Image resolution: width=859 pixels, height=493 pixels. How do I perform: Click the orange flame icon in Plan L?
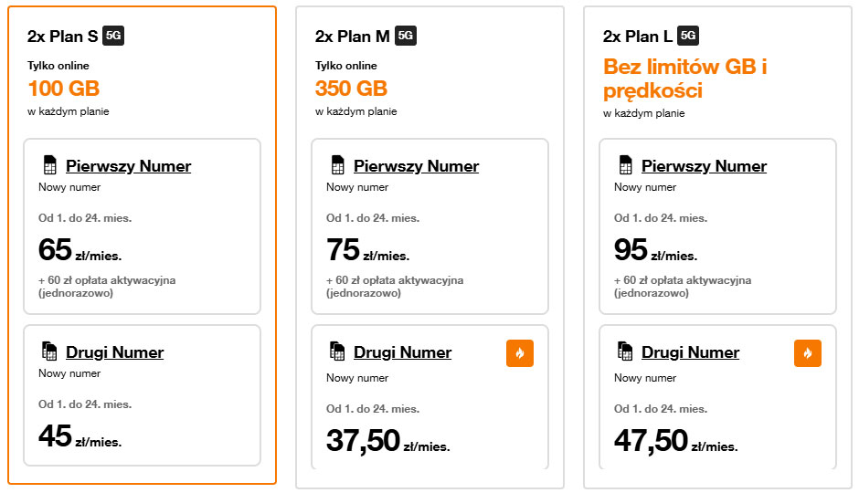pyautogui.click(x=808, y=353)
